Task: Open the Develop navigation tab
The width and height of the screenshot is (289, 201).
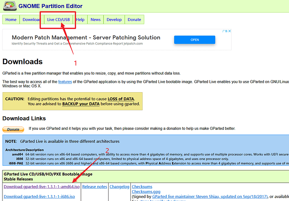Action: tap(114, 20)
